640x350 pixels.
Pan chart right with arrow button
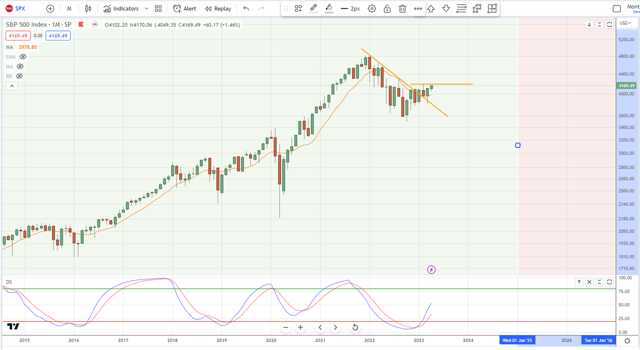[x=335, y=327]
